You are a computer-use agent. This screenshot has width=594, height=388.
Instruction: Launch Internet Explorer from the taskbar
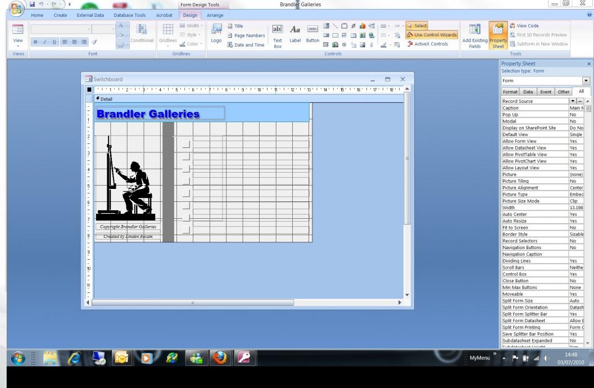pos(74,358)
